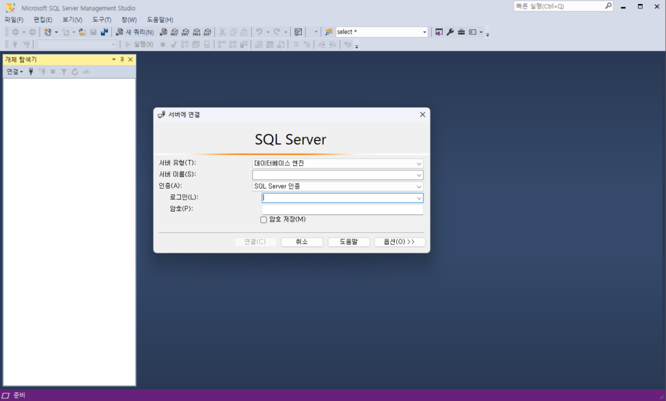Check the 암호 저장(M) checkbox
Screen dimensions: 666x401
pyautogui.click(x=263, y=220)
